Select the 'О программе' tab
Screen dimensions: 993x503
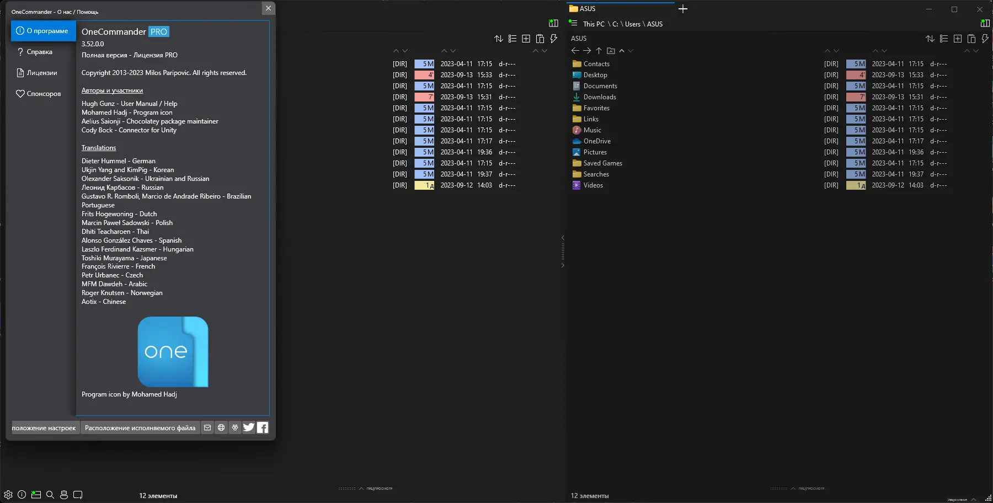(44, 31)
